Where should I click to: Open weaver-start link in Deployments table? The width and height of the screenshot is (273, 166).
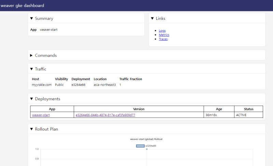pyautogui.click(x=41, y=115)
